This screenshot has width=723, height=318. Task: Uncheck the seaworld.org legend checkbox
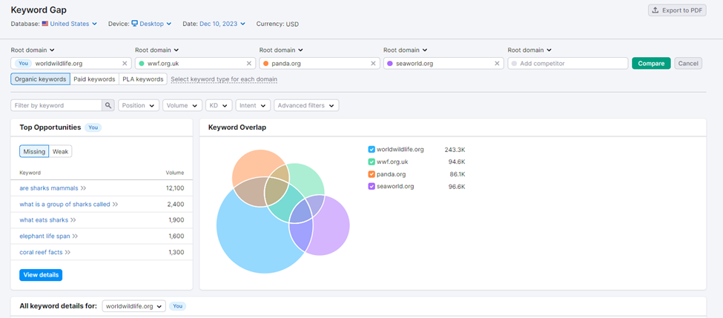(x=372, y=187)
